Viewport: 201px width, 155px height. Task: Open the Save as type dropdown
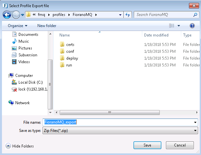click(x=120, y=131)
